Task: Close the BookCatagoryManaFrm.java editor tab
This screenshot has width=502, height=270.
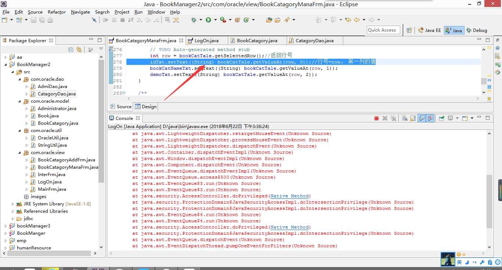Action: (x=181, y=40)
